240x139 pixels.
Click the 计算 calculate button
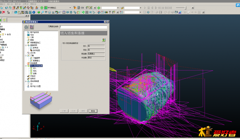tap(64, 111)
